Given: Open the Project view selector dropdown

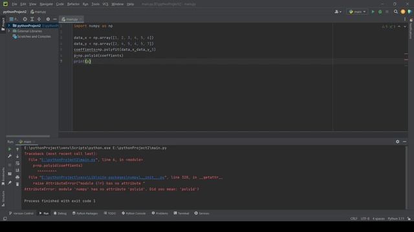Looking at the screenshot, I should 14,19.
